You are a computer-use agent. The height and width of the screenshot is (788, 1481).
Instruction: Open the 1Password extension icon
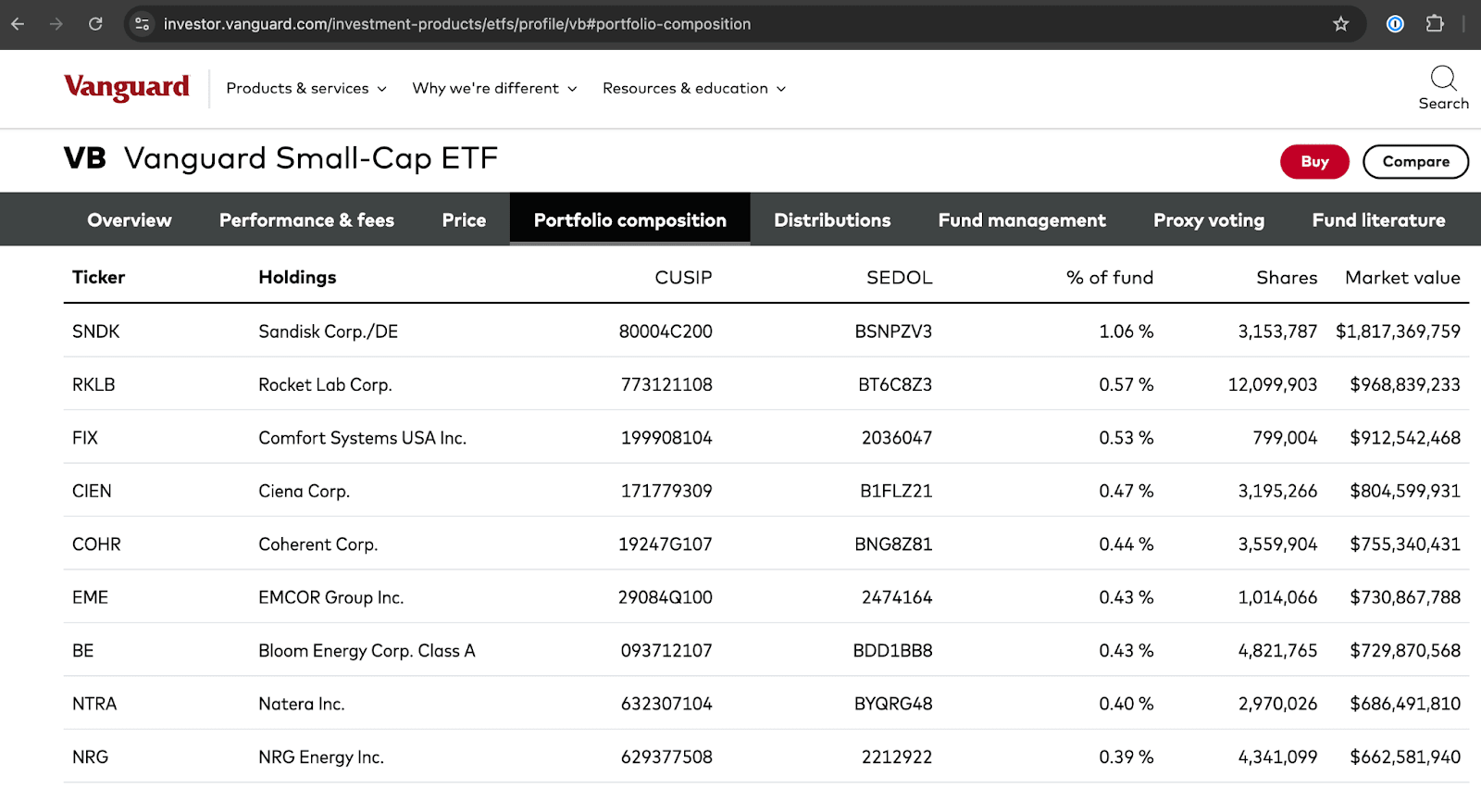(x=1395, y=24)
